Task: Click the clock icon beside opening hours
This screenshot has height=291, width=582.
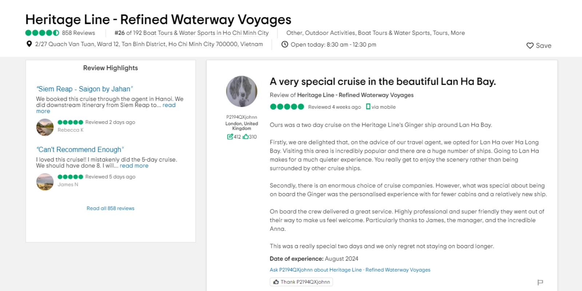Action: pyautogui.click(x=285, y=44)
